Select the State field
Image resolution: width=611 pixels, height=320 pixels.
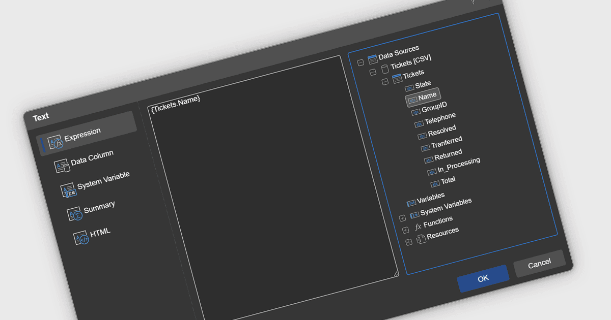click(423, 84)
